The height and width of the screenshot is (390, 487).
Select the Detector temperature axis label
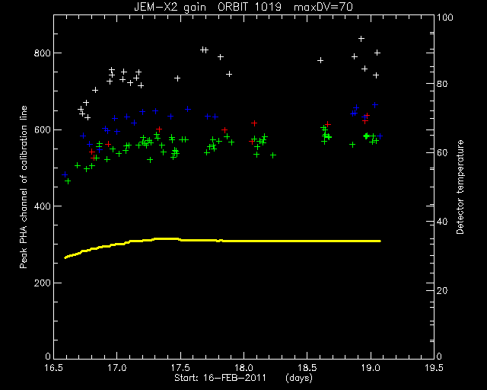coord(460,187)
